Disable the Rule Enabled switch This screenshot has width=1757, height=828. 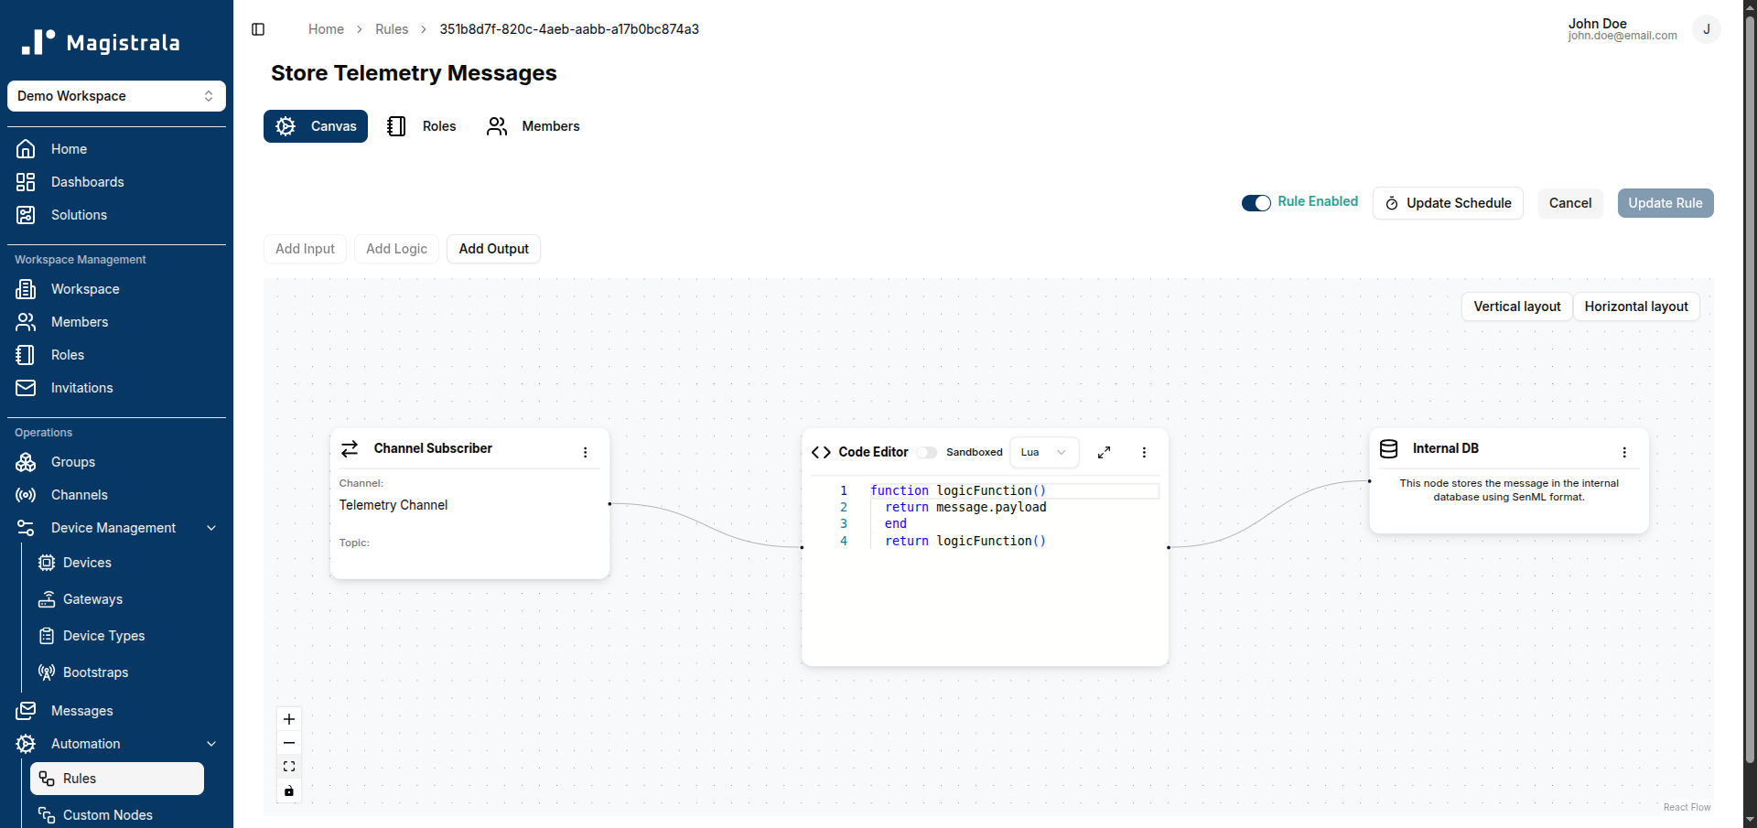(1256, 203)
